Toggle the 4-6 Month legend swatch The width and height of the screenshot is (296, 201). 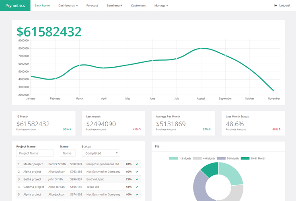(197, 158)
